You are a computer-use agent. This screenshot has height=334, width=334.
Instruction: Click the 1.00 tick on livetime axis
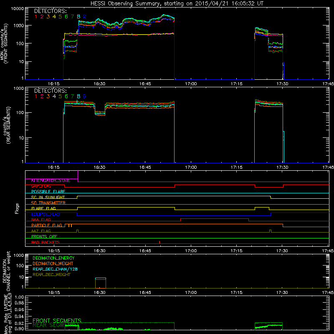pos(19,297)
